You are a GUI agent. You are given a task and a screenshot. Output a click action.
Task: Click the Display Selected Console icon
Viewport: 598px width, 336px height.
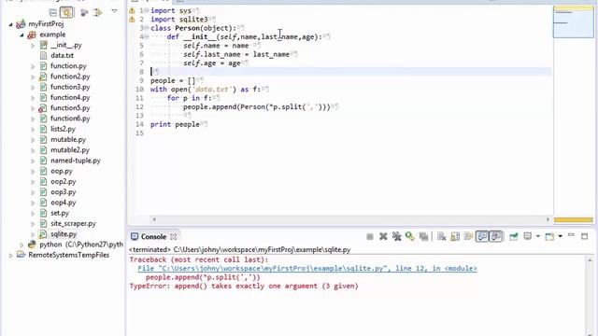coord(527,236)
